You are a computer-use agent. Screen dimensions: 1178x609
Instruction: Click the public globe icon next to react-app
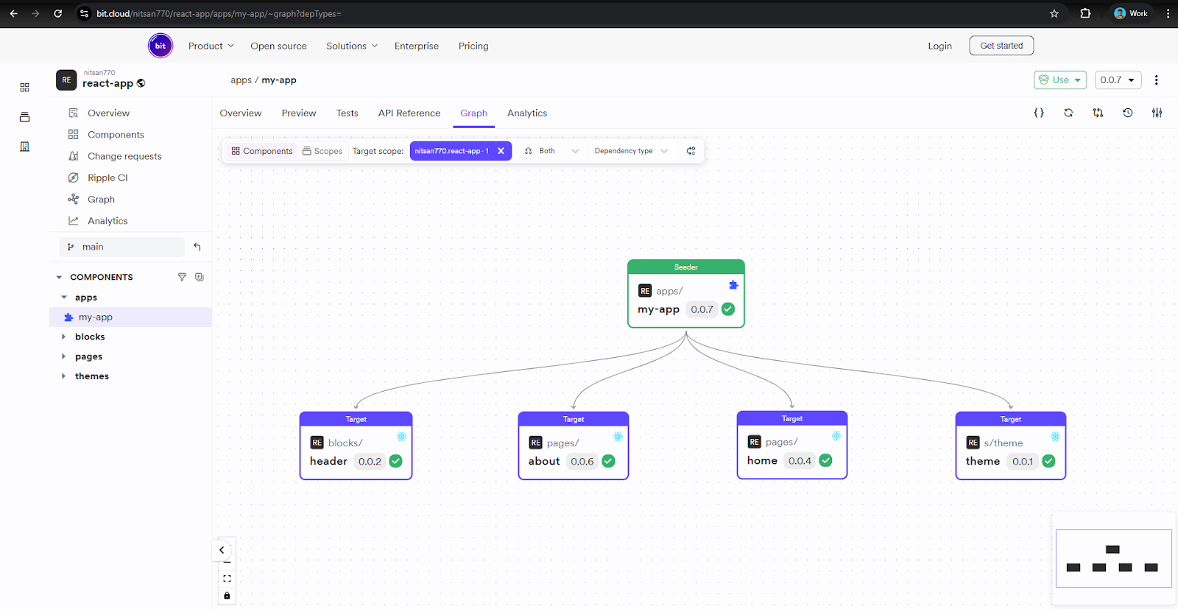click(x=141, y=83)
